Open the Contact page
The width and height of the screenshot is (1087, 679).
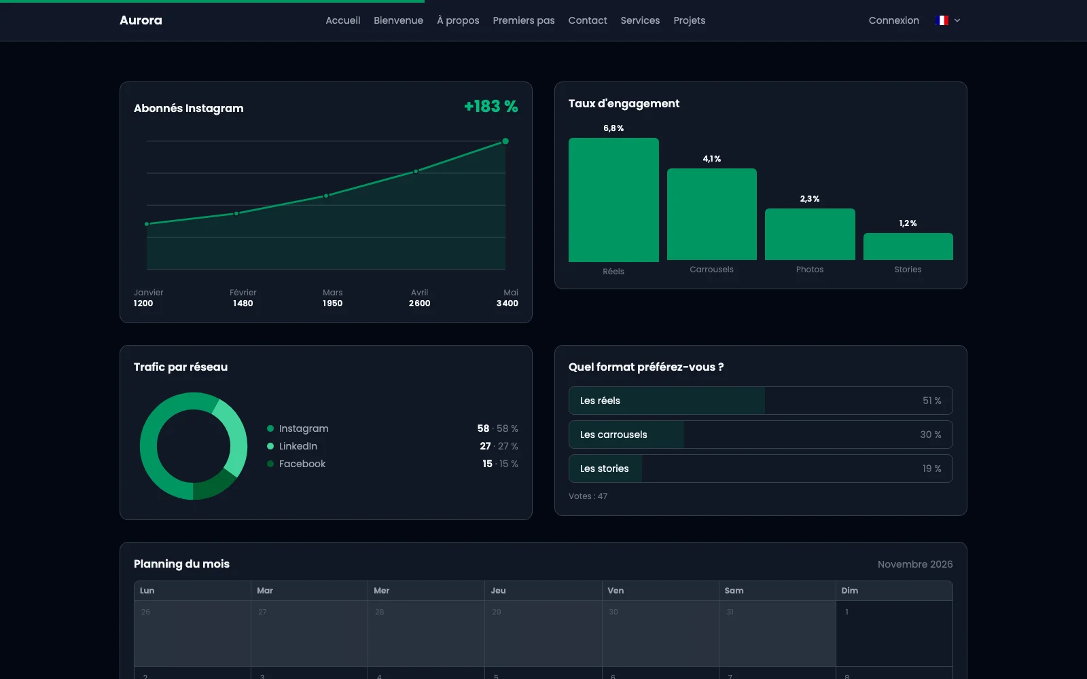588,20
